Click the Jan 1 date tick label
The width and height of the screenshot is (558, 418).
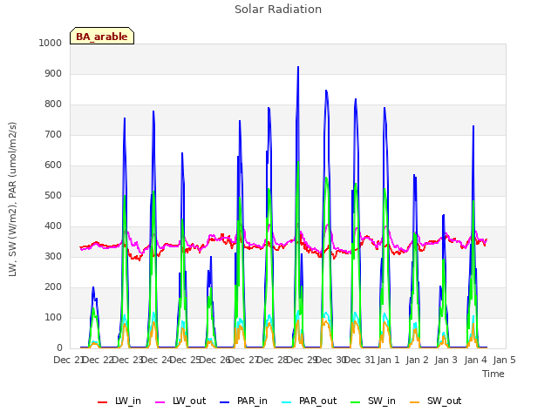pyautogui.click(x=388, y=360)
